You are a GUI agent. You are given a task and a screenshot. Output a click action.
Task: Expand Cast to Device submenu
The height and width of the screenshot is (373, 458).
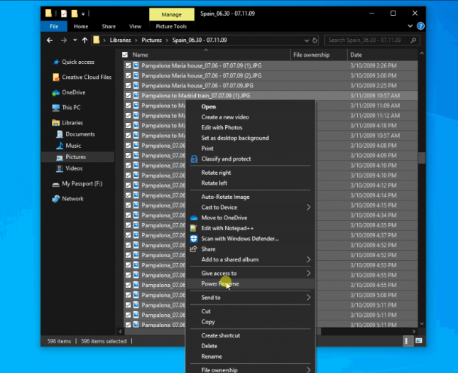pyautogui.click(x=308, y=207)
